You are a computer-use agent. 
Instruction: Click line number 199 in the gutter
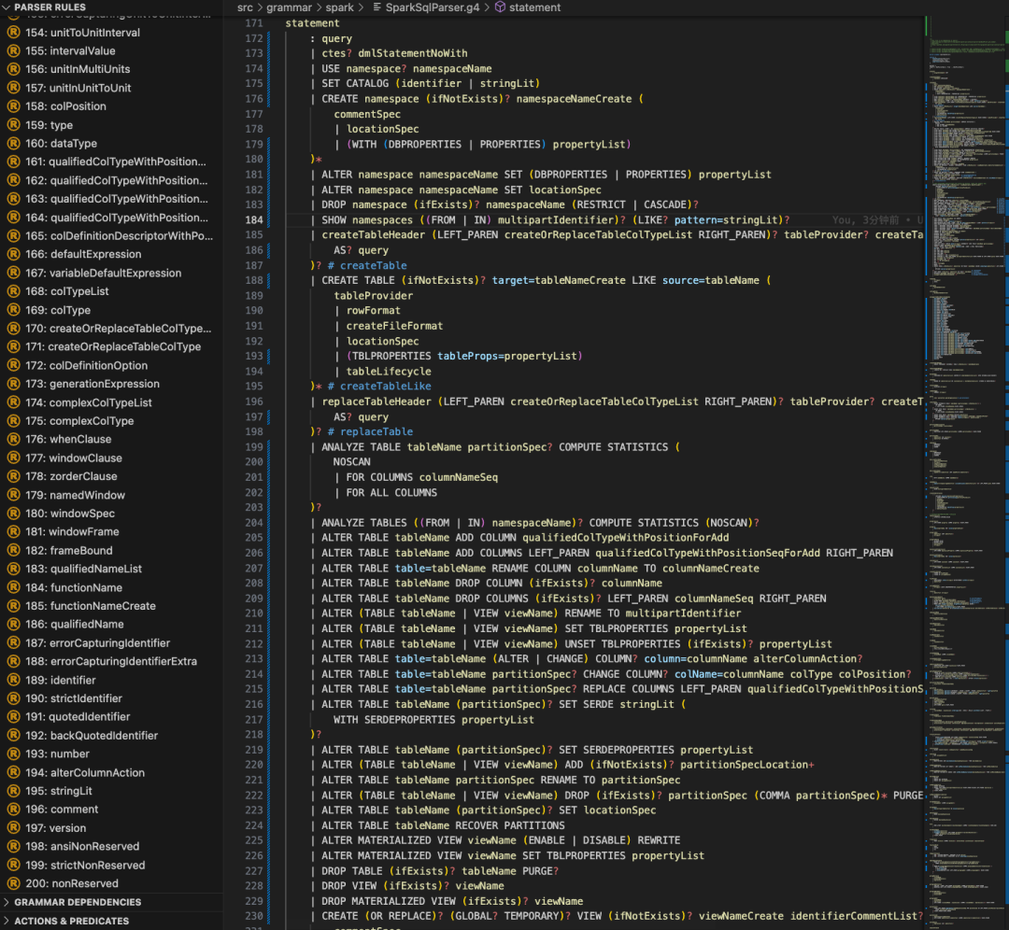253,447
